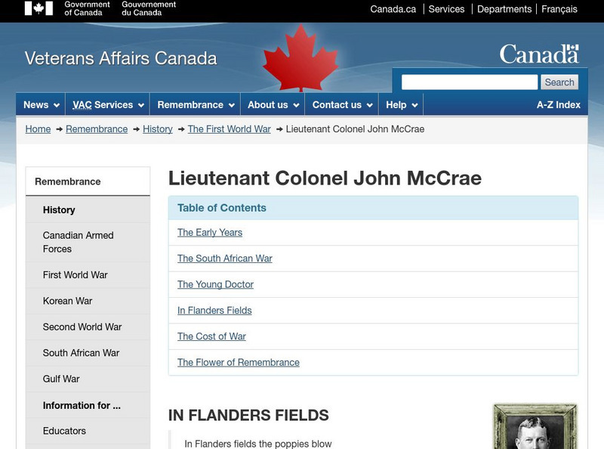
Task: Click the Search button
Action: pyautogui.click(x=559, y=82)
